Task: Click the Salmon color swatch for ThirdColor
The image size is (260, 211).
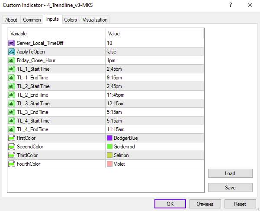Action: (x=109, y=155)
